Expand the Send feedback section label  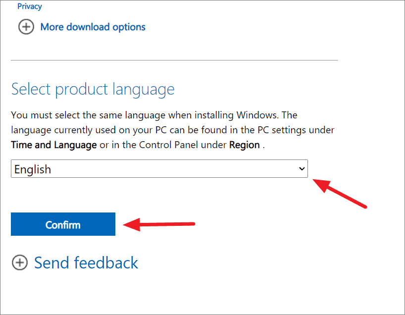coord(86,263)
